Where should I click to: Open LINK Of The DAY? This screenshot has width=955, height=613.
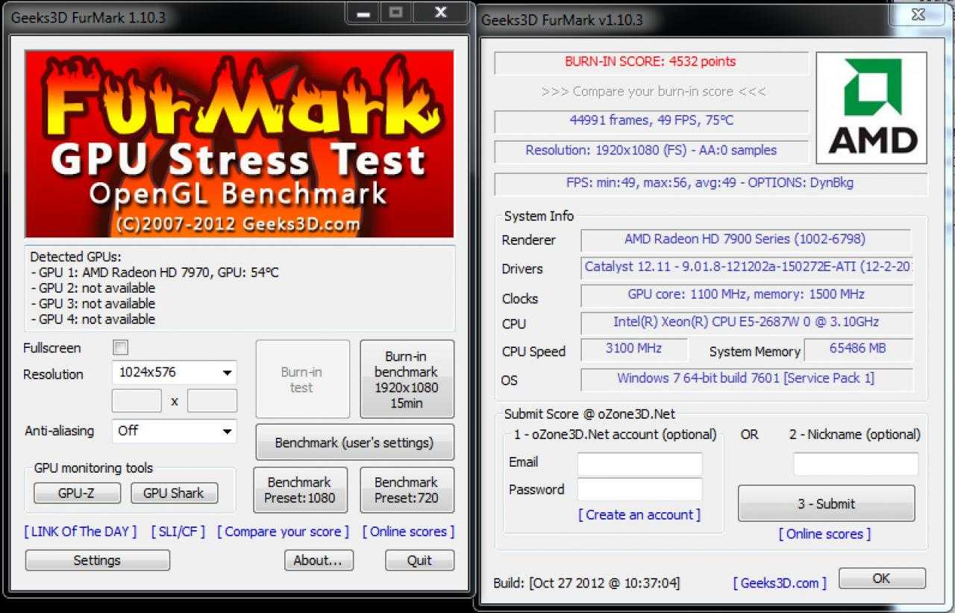tap(81, 532)
